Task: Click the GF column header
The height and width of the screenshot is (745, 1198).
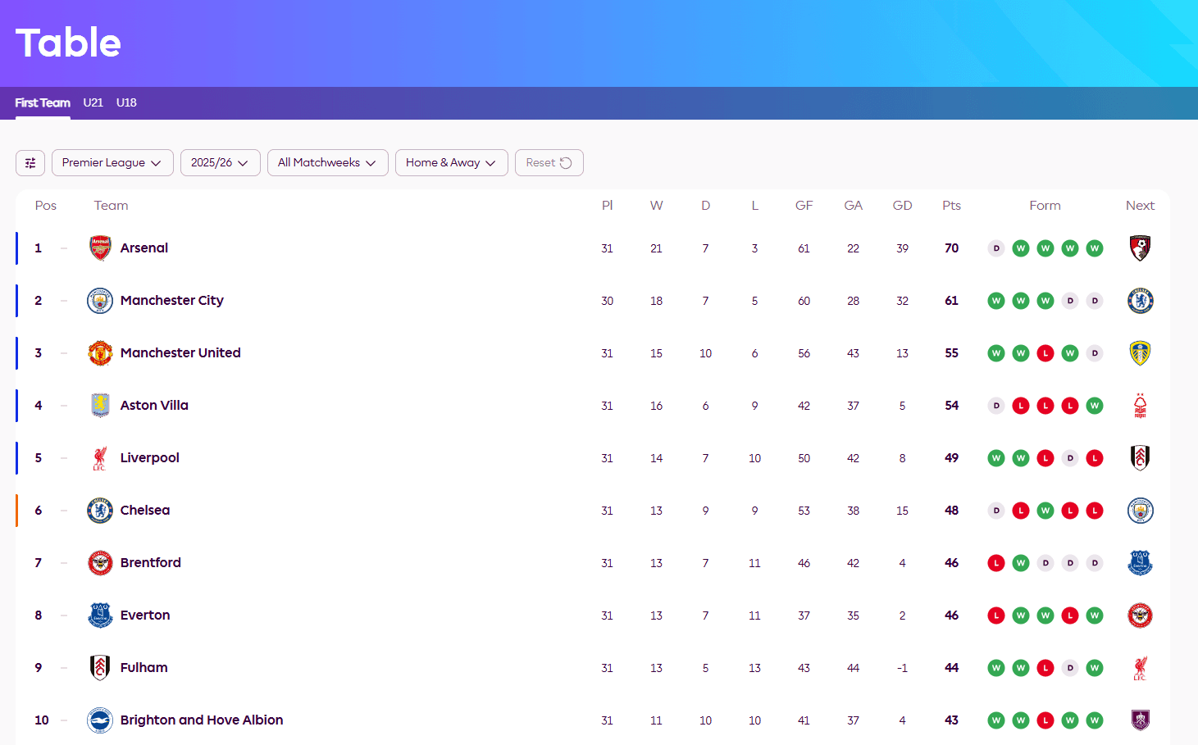Action: tap(804, 206)
